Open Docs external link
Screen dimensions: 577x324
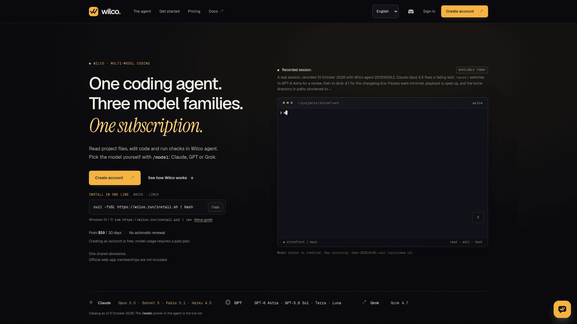coord(216,11)
